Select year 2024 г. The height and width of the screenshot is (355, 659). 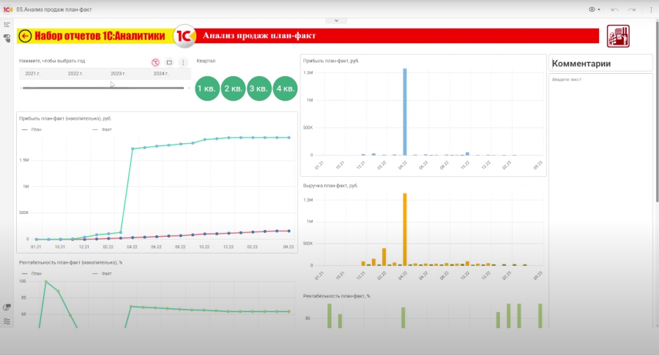point(161,73)
